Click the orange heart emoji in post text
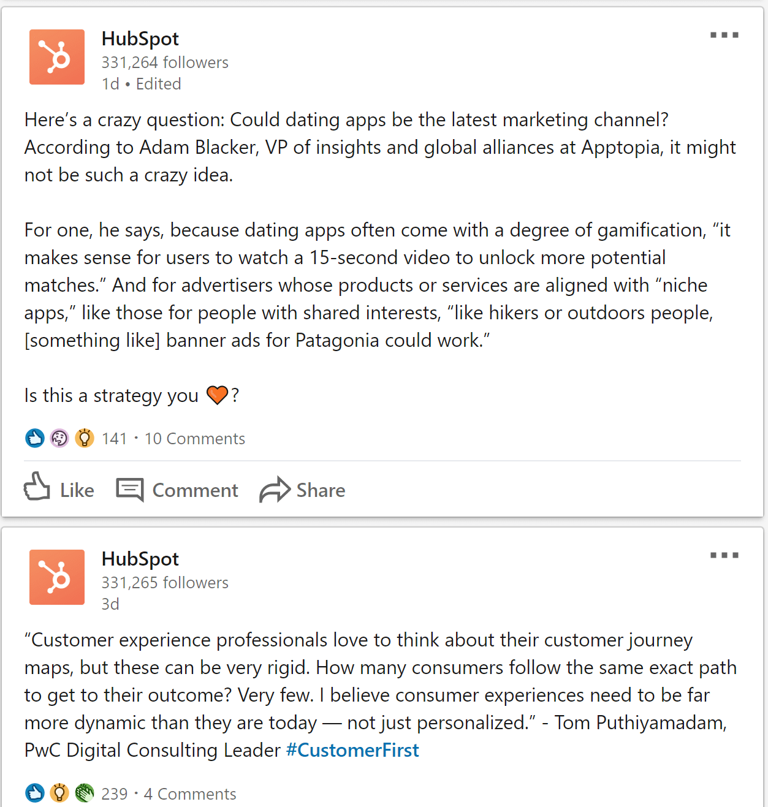This screenshot has width=768, height=807. 217,395
